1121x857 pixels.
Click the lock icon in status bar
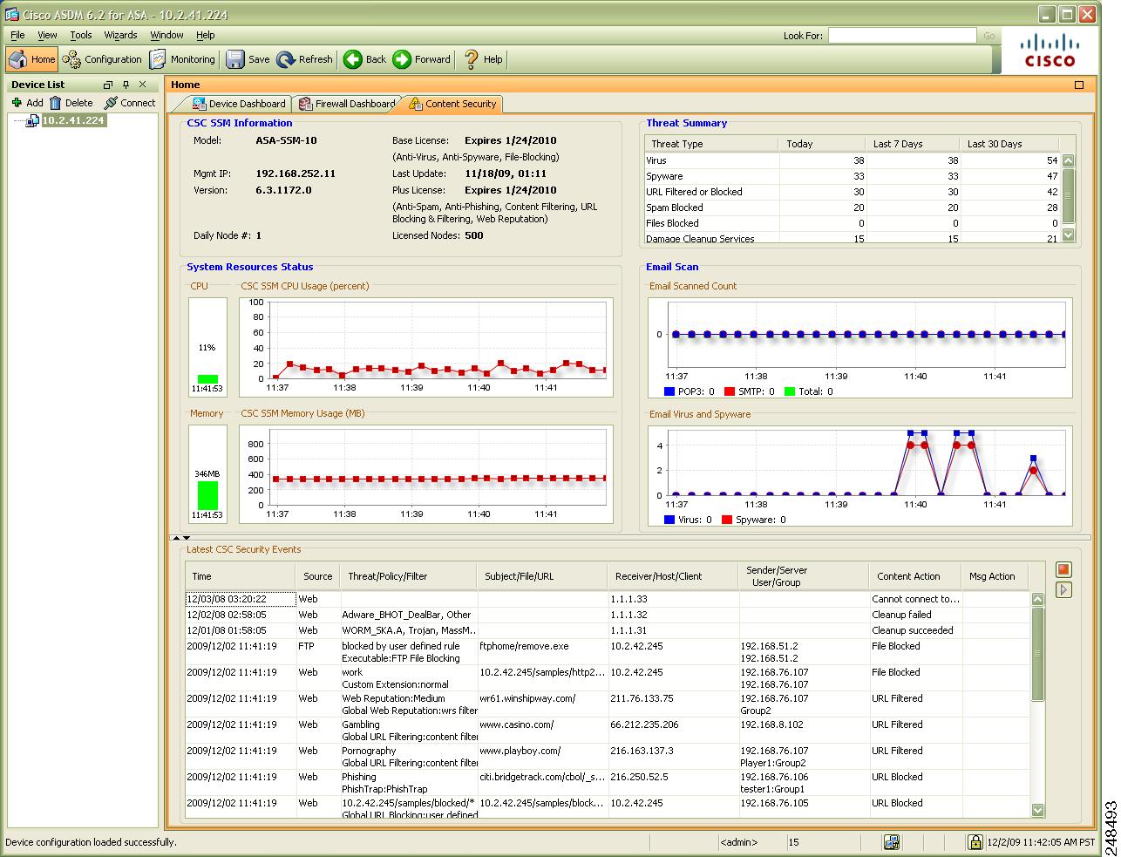point(975,842)
